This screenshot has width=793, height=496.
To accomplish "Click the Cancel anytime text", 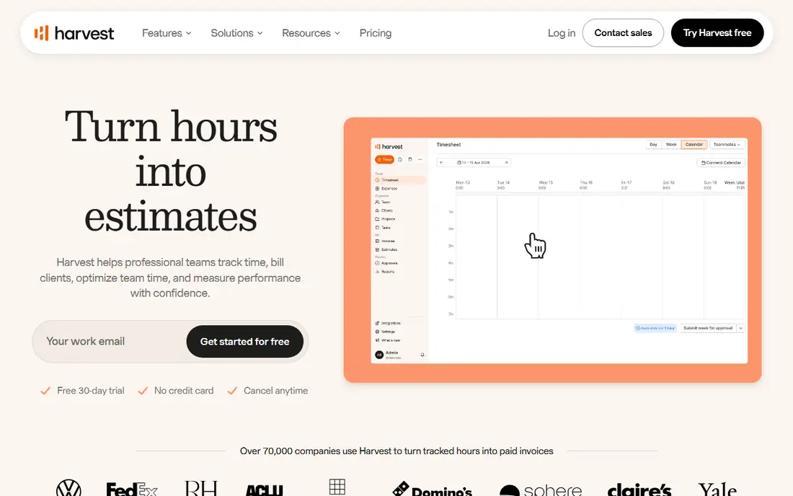I will (x=275, y=390).
